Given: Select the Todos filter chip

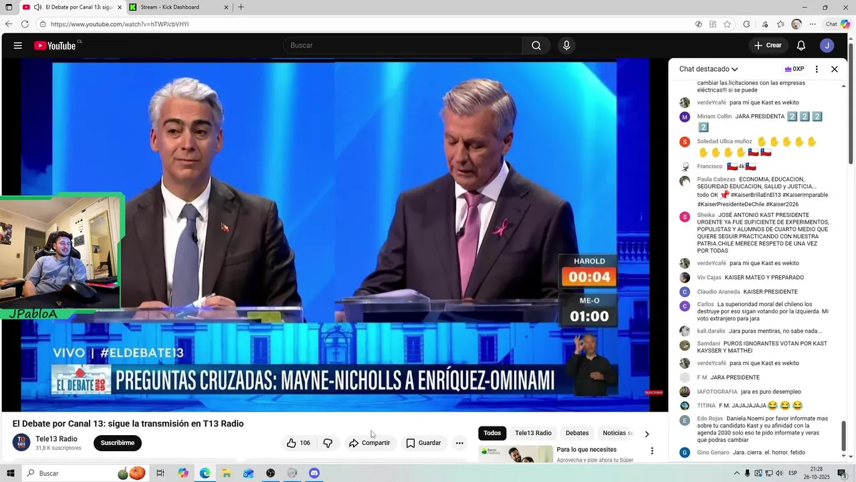Looking at the screenshot, I should tap(492, 433).
